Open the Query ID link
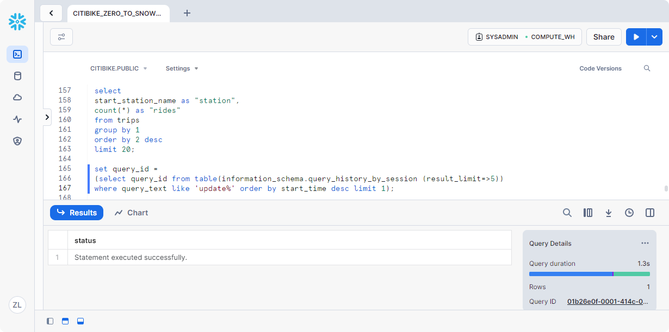 (x=608, y=302)
